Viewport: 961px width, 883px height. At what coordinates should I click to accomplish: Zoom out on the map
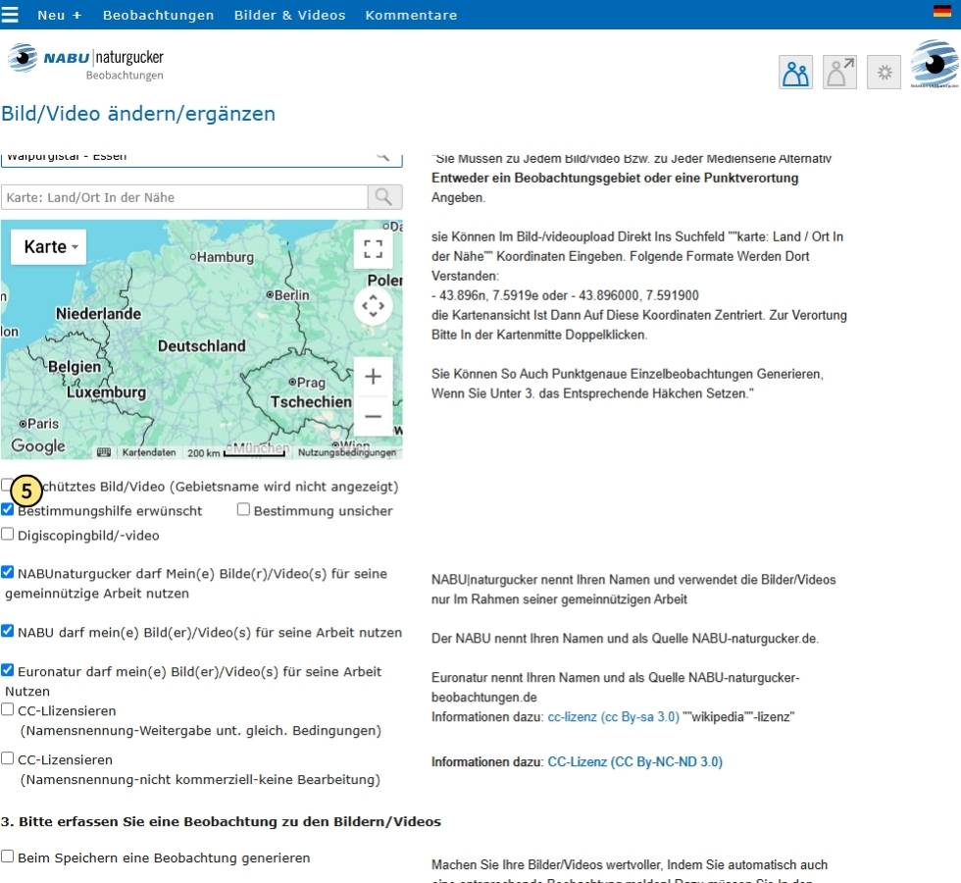374,416
